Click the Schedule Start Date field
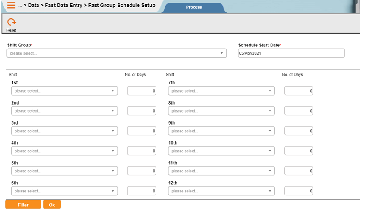This screenshot has height=212, width=365. click(291, 53)
